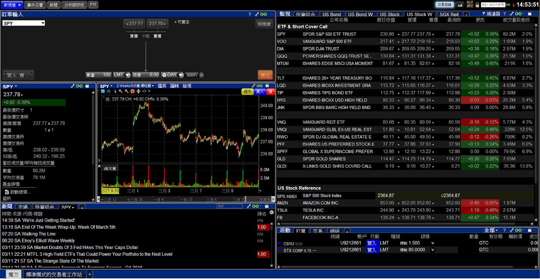
Task: Switch to the US Bond watchlist tab
Action: [x=331, y=14]
